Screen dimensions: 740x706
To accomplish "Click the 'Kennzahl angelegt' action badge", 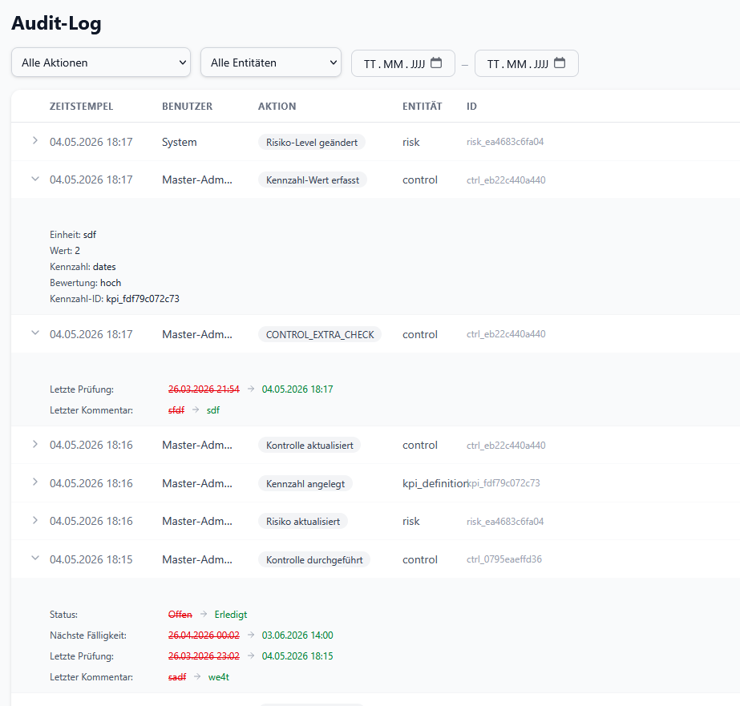I will click(305, 483).
